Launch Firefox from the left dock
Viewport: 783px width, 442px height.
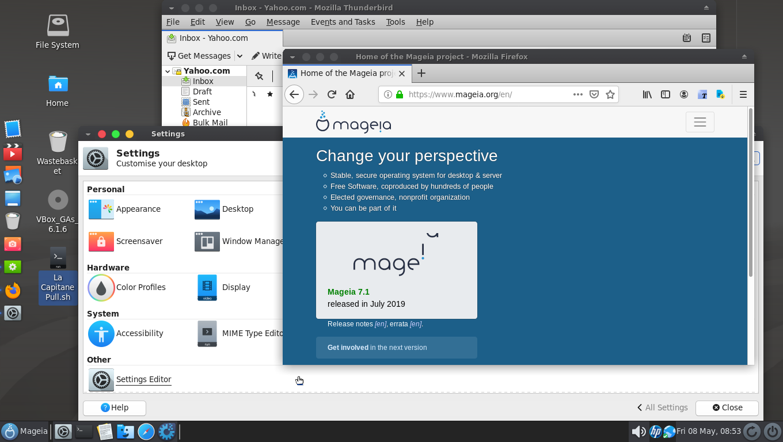tap(13, 290)
